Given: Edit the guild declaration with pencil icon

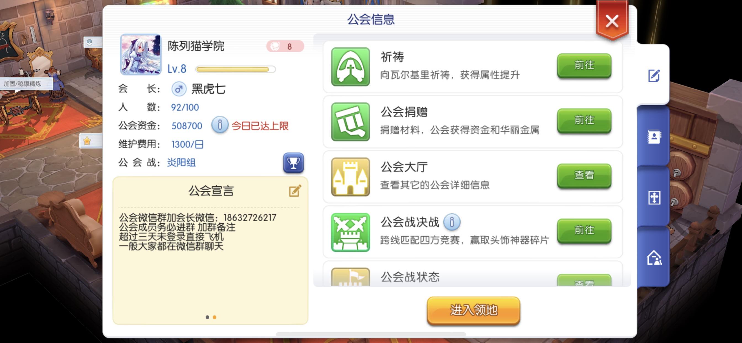Looking at the screenshot, I should tap(295, 191).
